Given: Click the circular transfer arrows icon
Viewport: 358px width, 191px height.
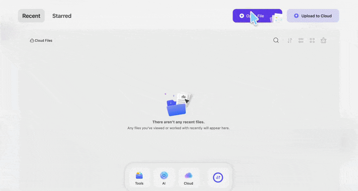Looking at the screenshot, I should (x=218, y=177).
